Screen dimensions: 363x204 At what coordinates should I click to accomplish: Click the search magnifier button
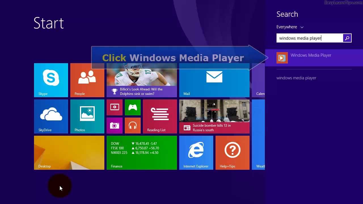[x=347, y=38]
